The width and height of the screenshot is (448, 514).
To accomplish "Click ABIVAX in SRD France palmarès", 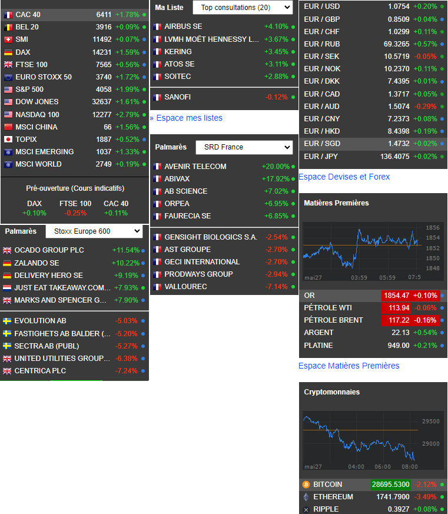I will tap(177, 179).
